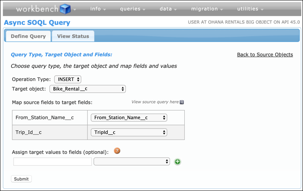303x191 pixels.
Task: Click the Map source fields label
Action: click(x=52, y=102)
